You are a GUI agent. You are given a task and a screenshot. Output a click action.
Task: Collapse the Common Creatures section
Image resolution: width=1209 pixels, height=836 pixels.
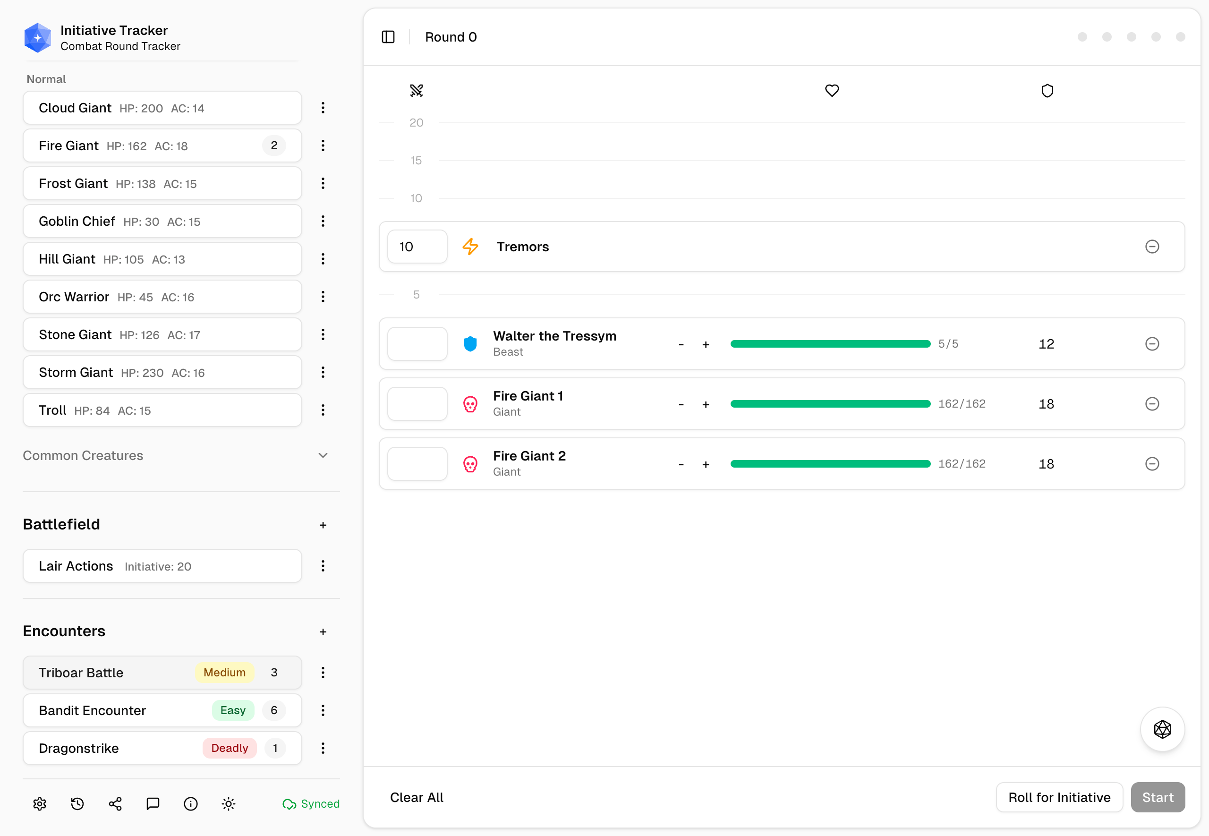(323, 455)
